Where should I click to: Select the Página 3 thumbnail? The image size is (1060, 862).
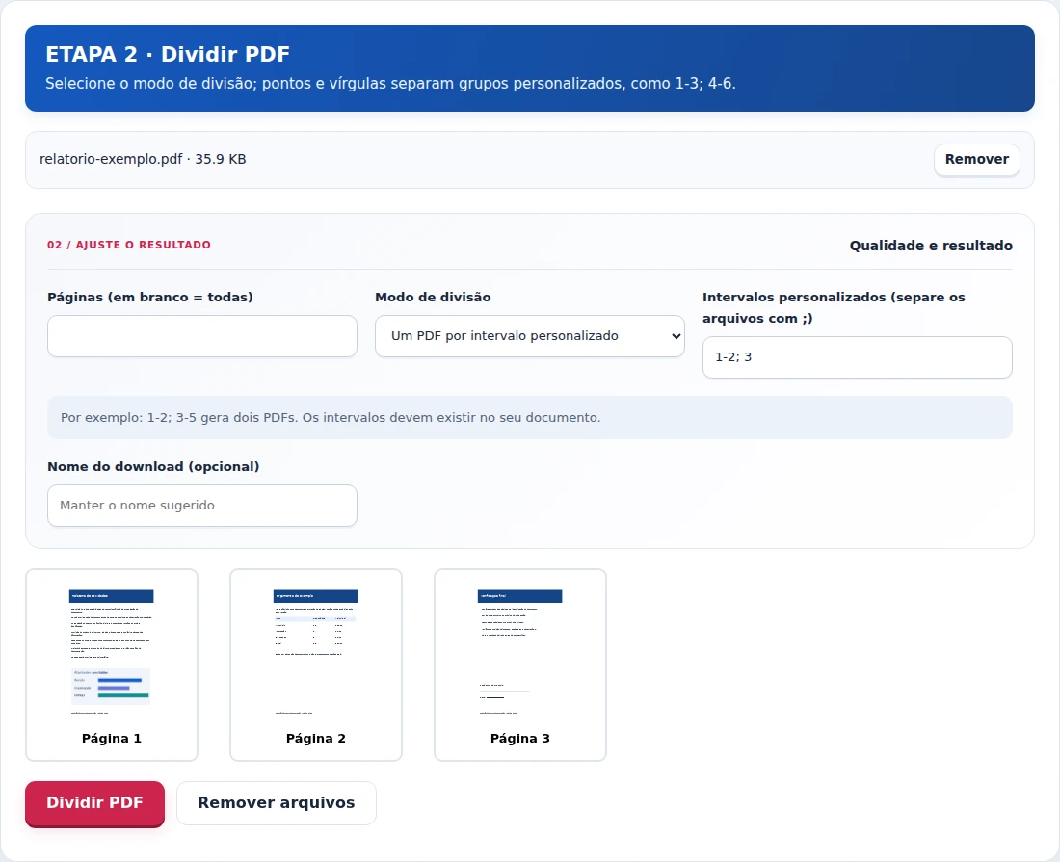519,665
